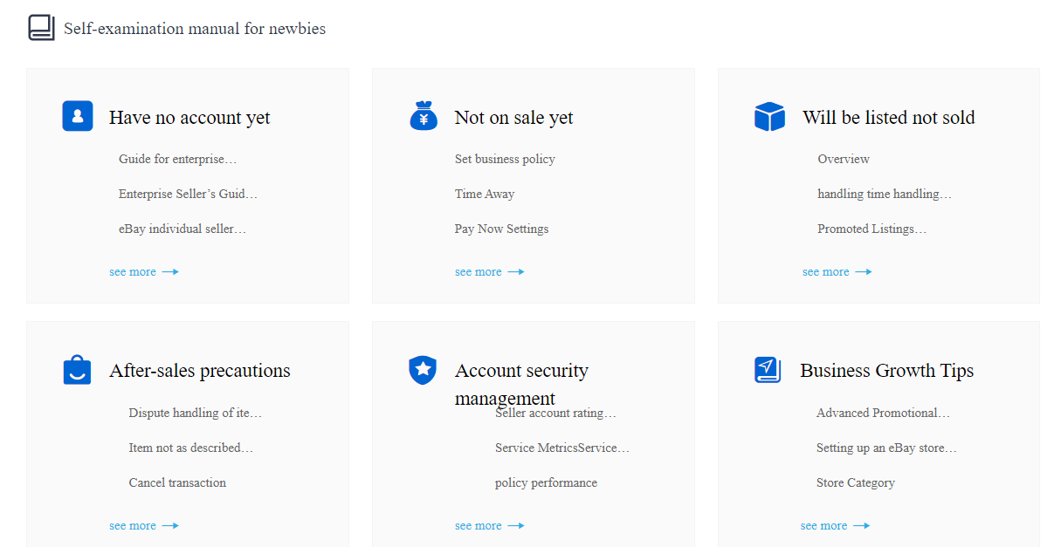This screenshot has width=1054, height=547.
Task: Open the Set business policy link
Action: point(505,159)
